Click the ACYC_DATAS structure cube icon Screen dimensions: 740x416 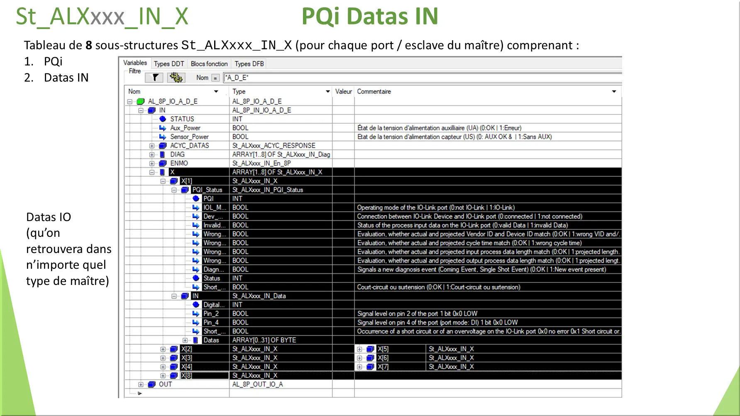click(x=163, y=146)
